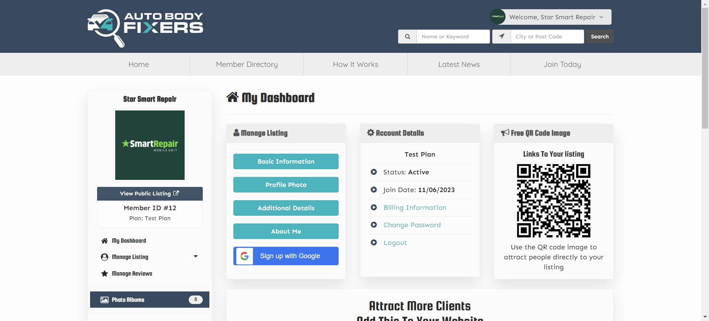The image size is (709, 321).
Task: Click the Photo Albums image icon
Action: 105,300
